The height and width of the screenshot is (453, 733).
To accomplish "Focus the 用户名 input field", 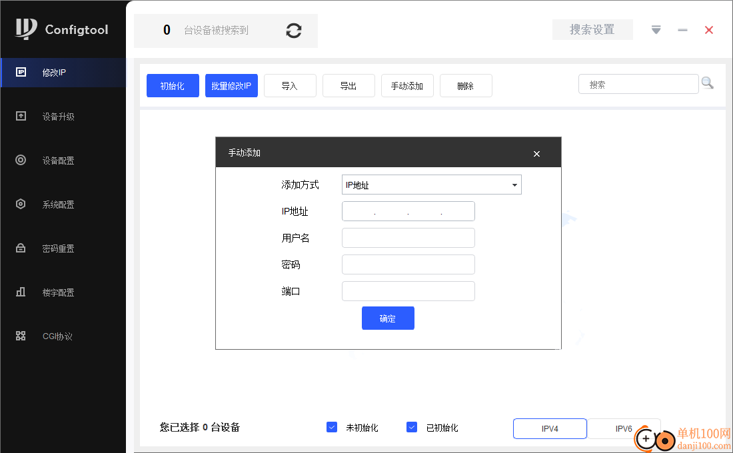I will [x=408, y=237].
